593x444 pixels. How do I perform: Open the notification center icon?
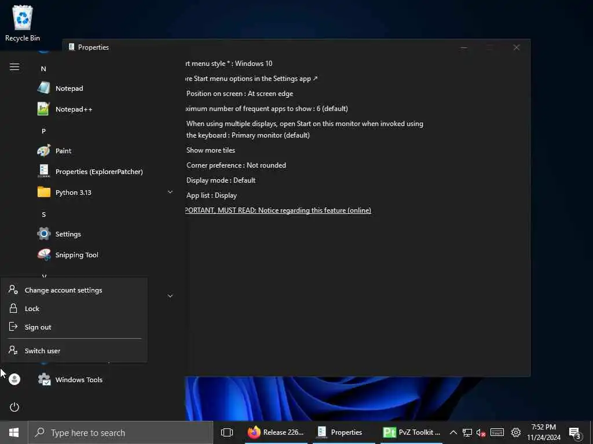(575, 433)
